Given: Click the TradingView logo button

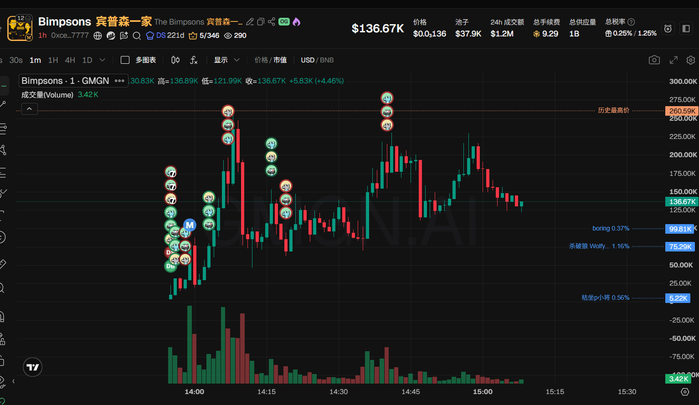Looking at the screenshot, I should (x=33, y=367).
